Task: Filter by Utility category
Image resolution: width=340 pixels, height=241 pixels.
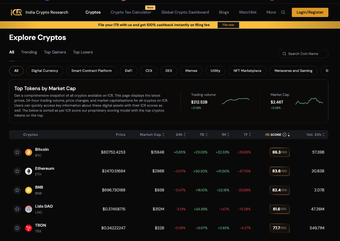Action: coord(215,71)
